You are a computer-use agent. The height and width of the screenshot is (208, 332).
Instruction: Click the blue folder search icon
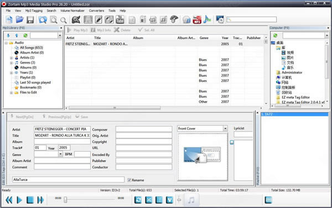click(x=43, y=20)
